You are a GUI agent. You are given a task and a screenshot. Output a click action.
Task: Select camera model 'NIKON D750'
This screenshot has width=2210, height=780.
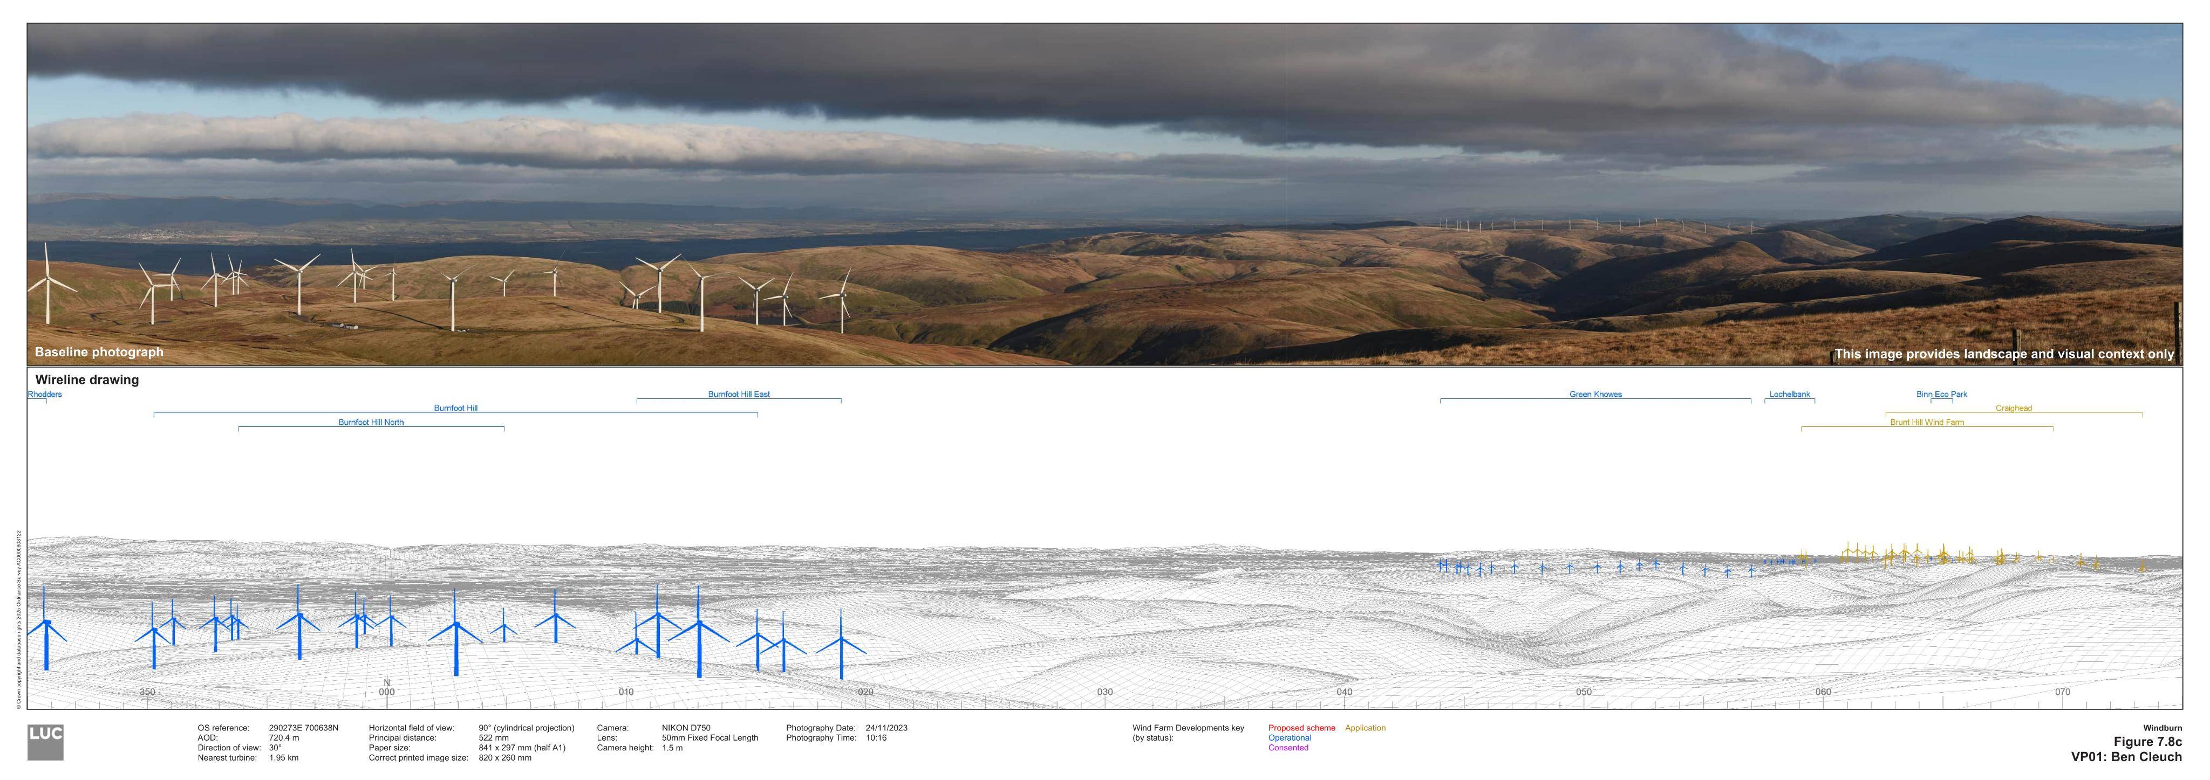(686, 728)
